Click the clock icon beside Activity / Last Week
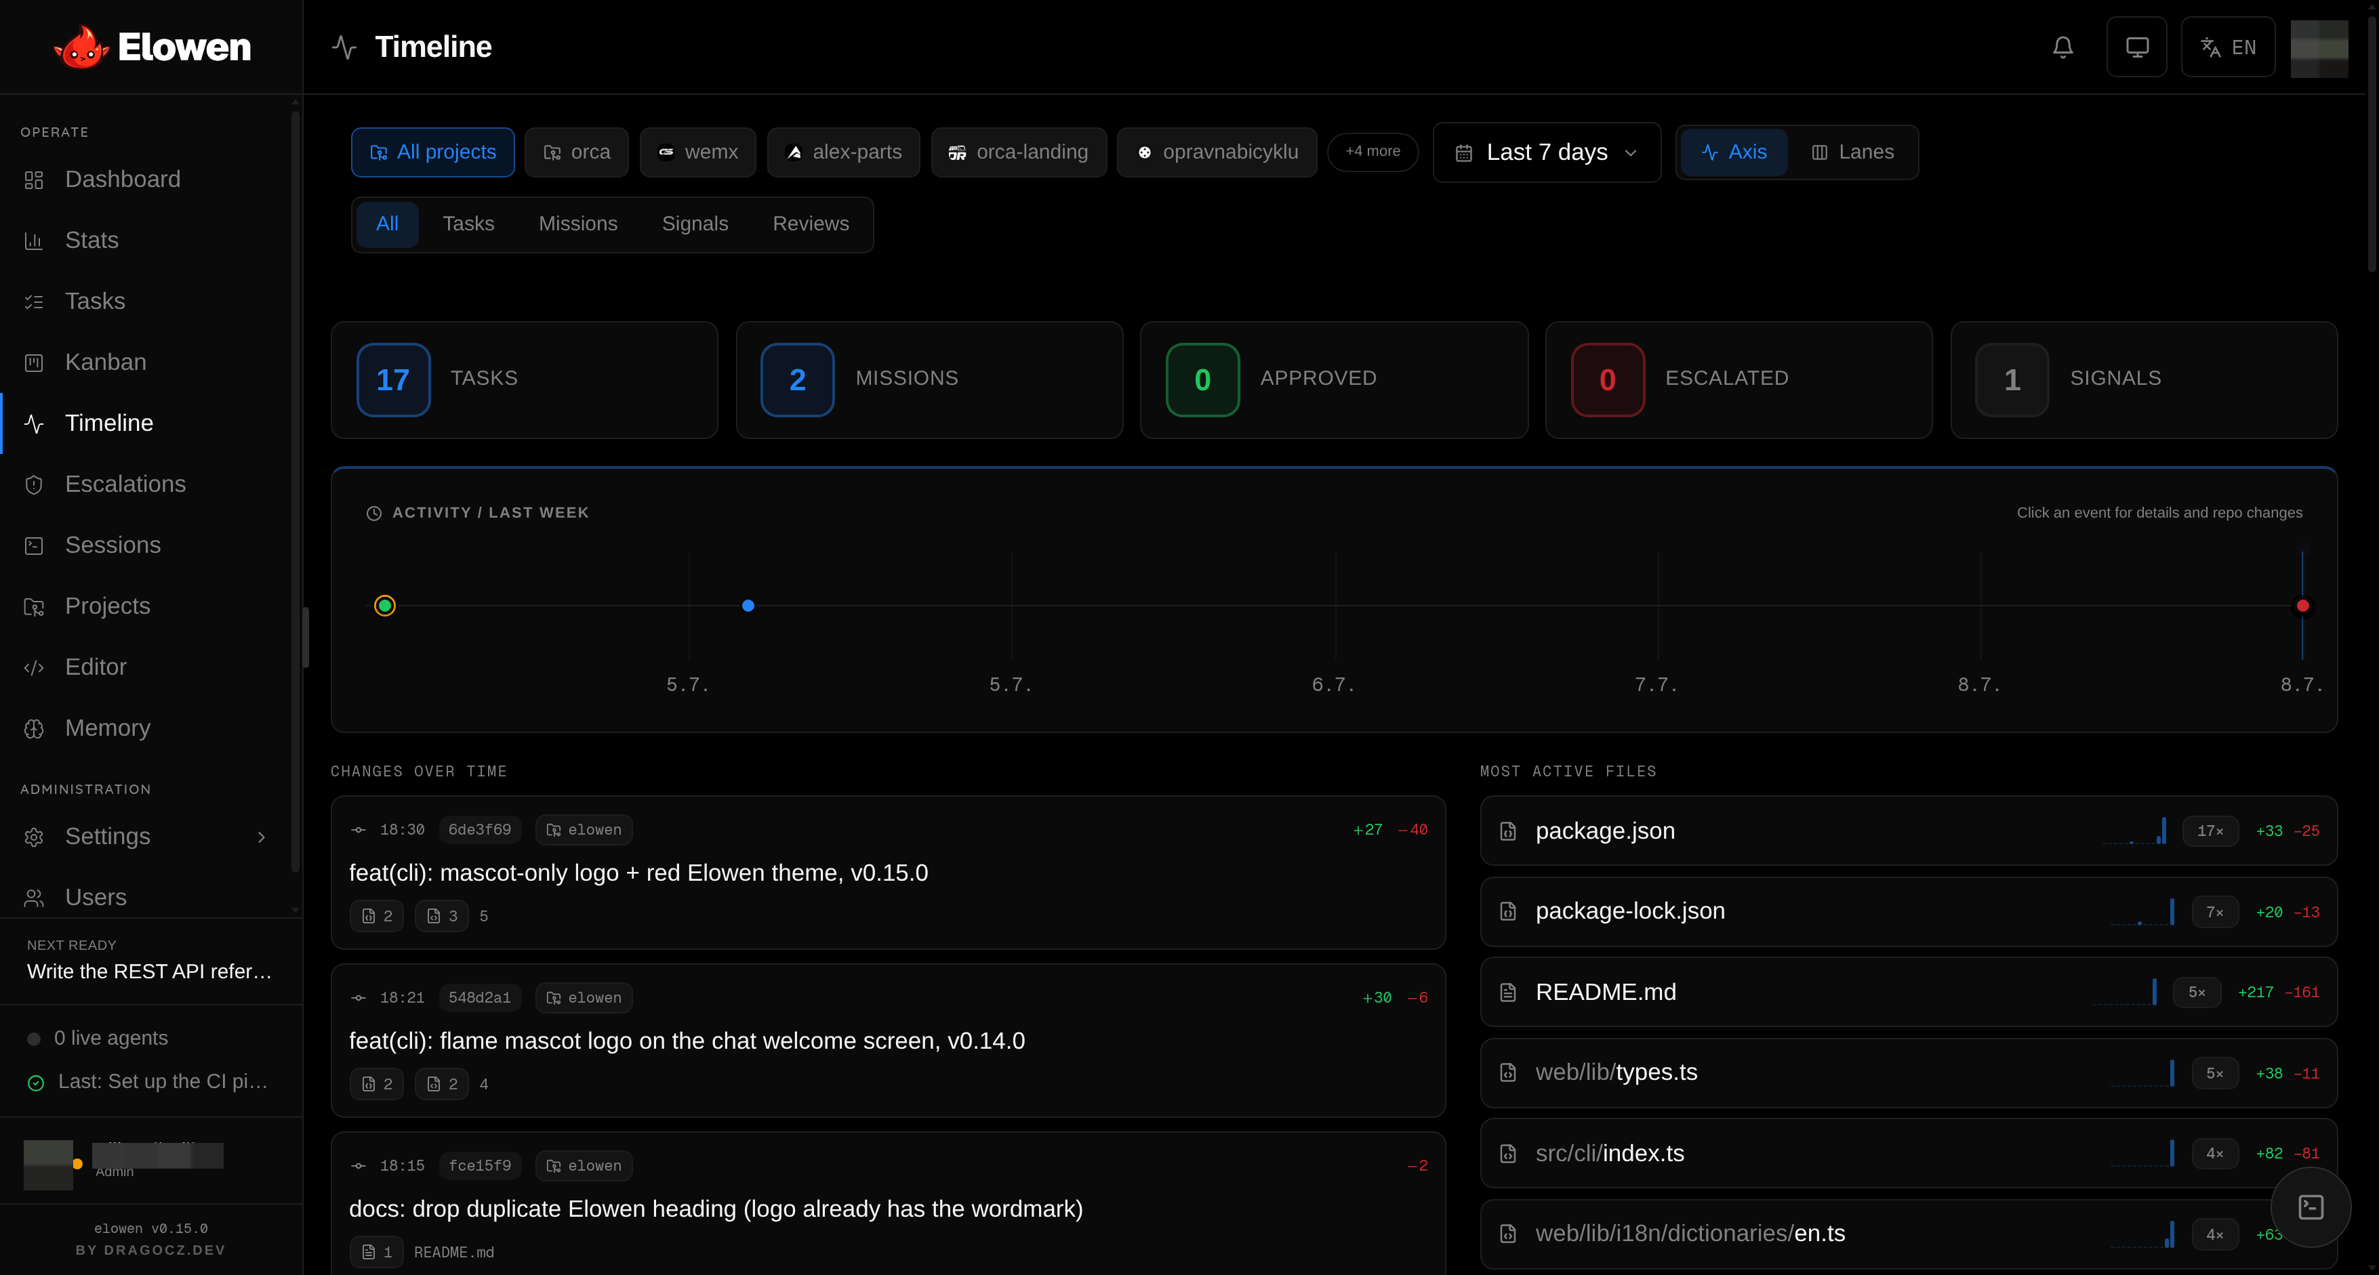This screenshot has width=2379, height=1275. (374, 514)
